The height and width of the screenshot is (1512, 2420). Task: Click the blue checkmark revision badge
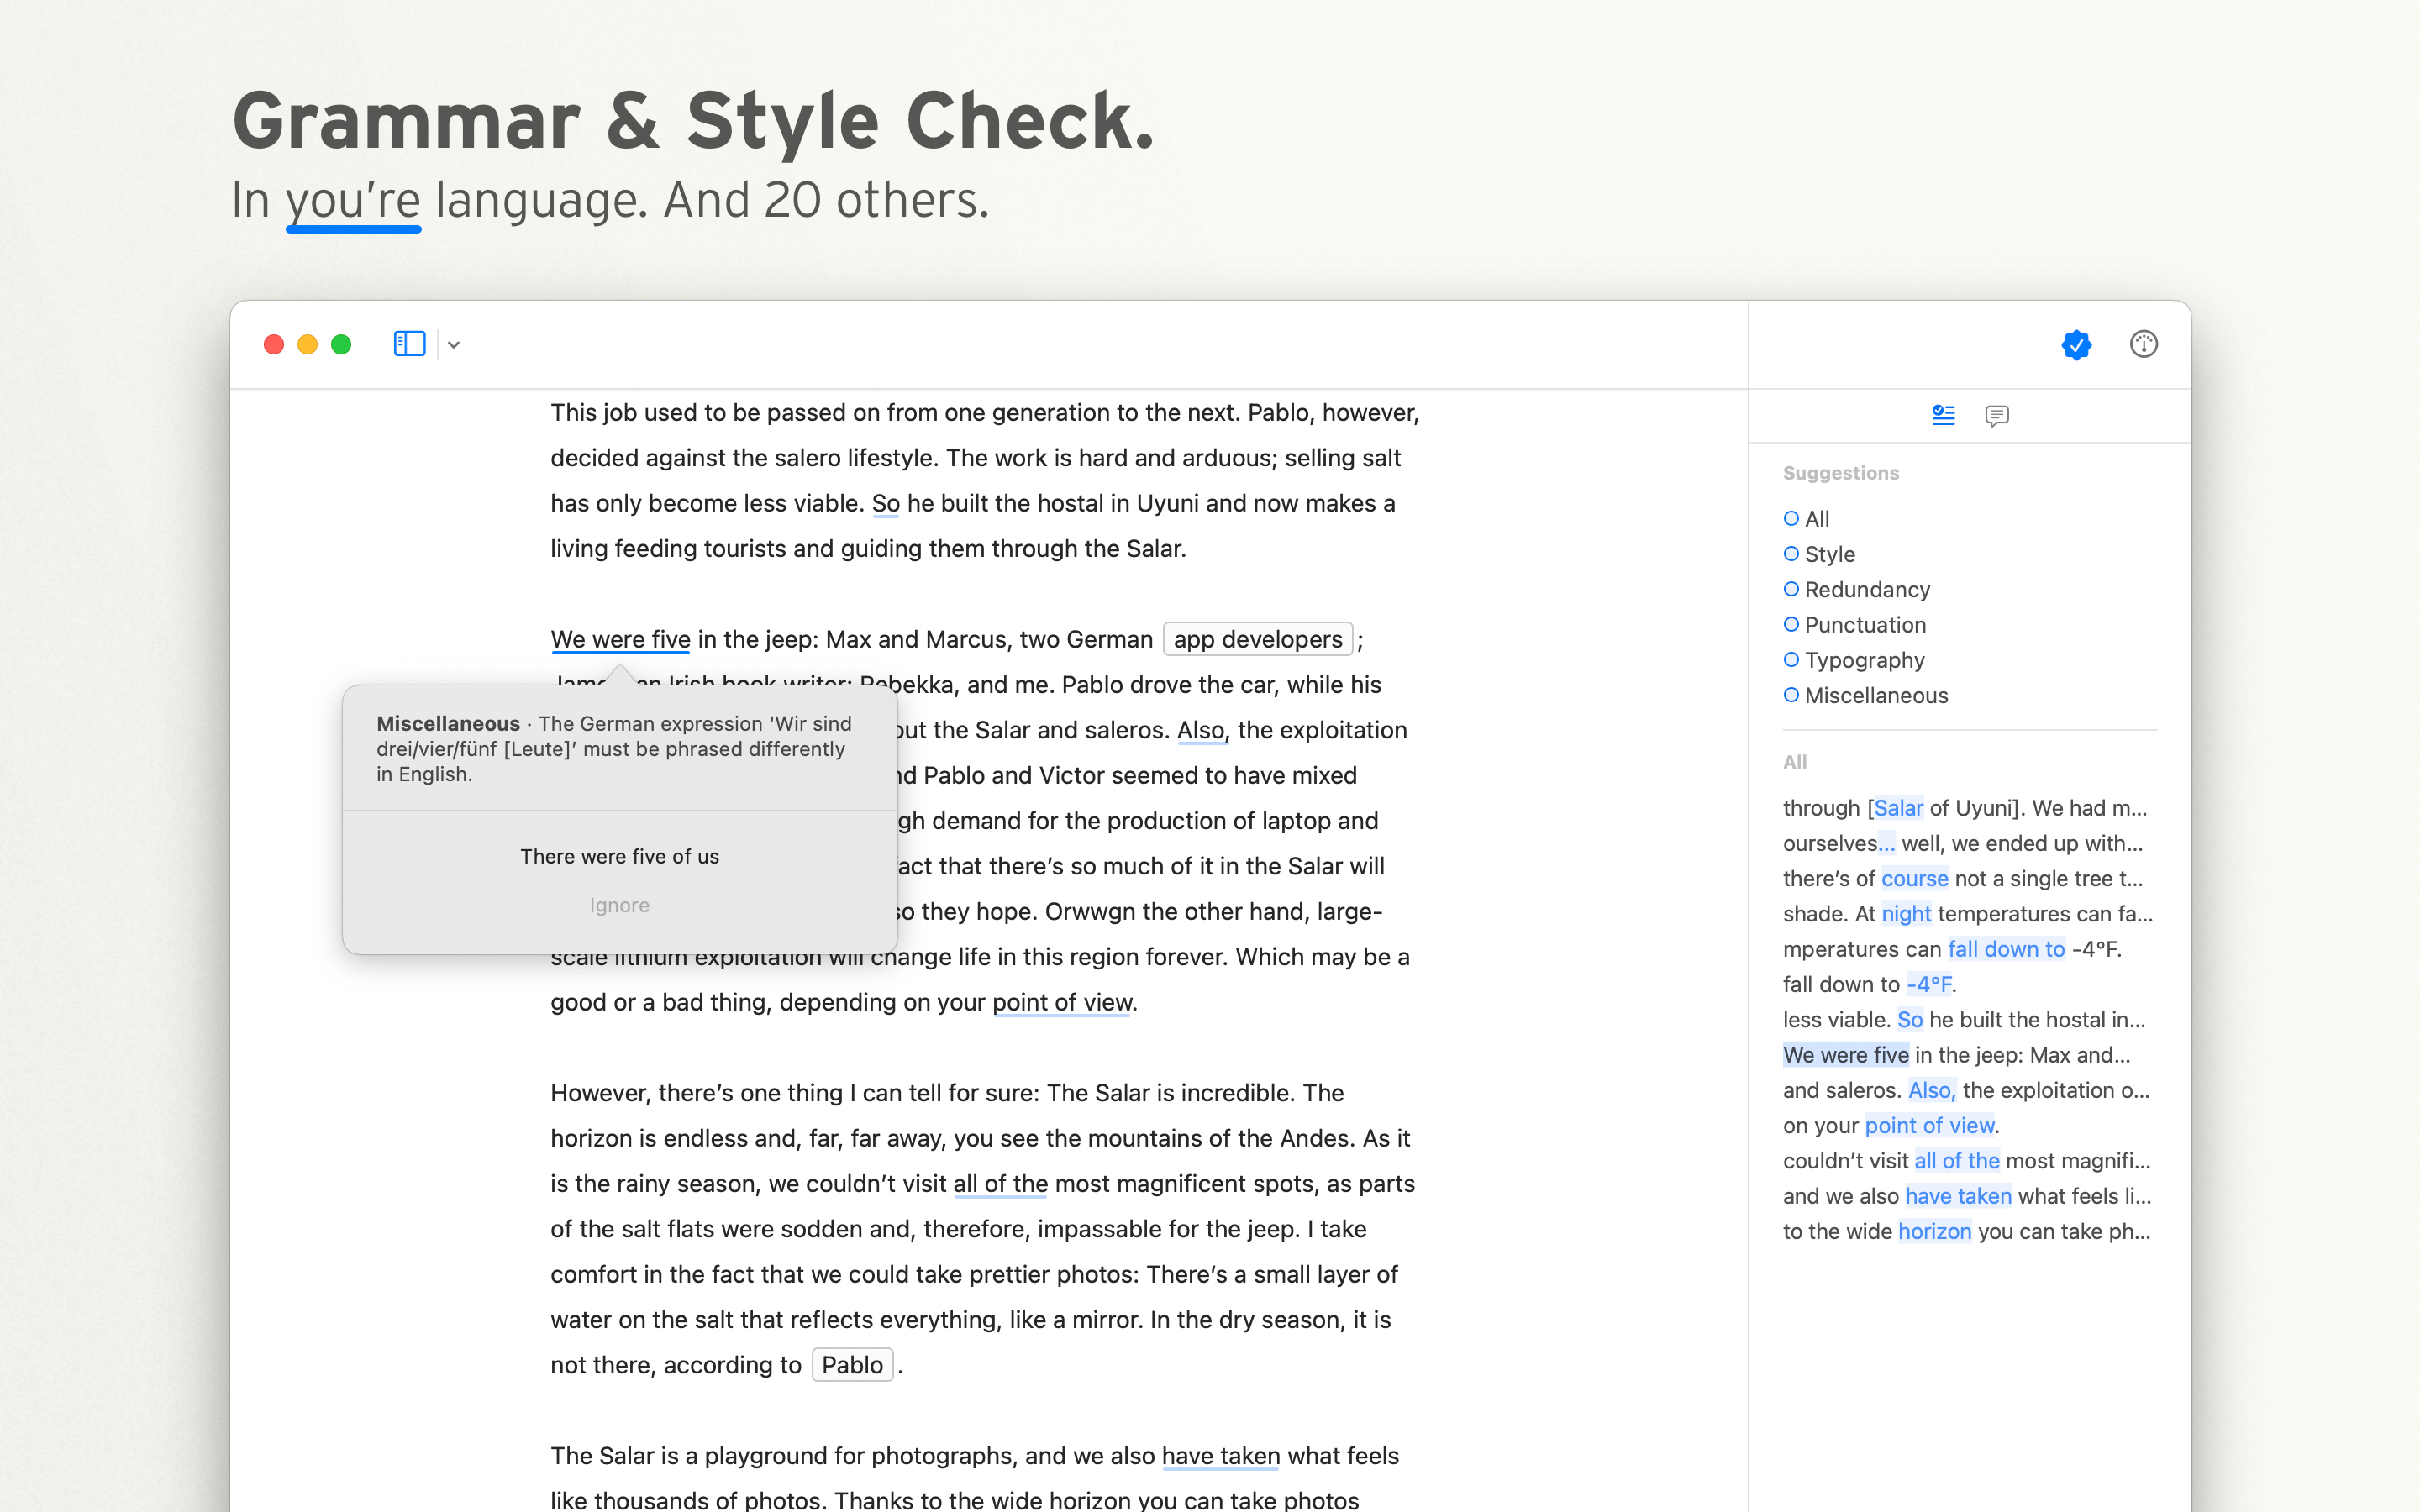(x=2076, y=345)
